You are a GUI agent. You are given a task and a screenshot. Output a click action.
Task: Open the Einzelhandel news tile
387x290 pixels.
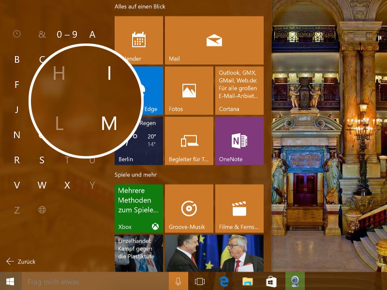click(x=139, y=253)
